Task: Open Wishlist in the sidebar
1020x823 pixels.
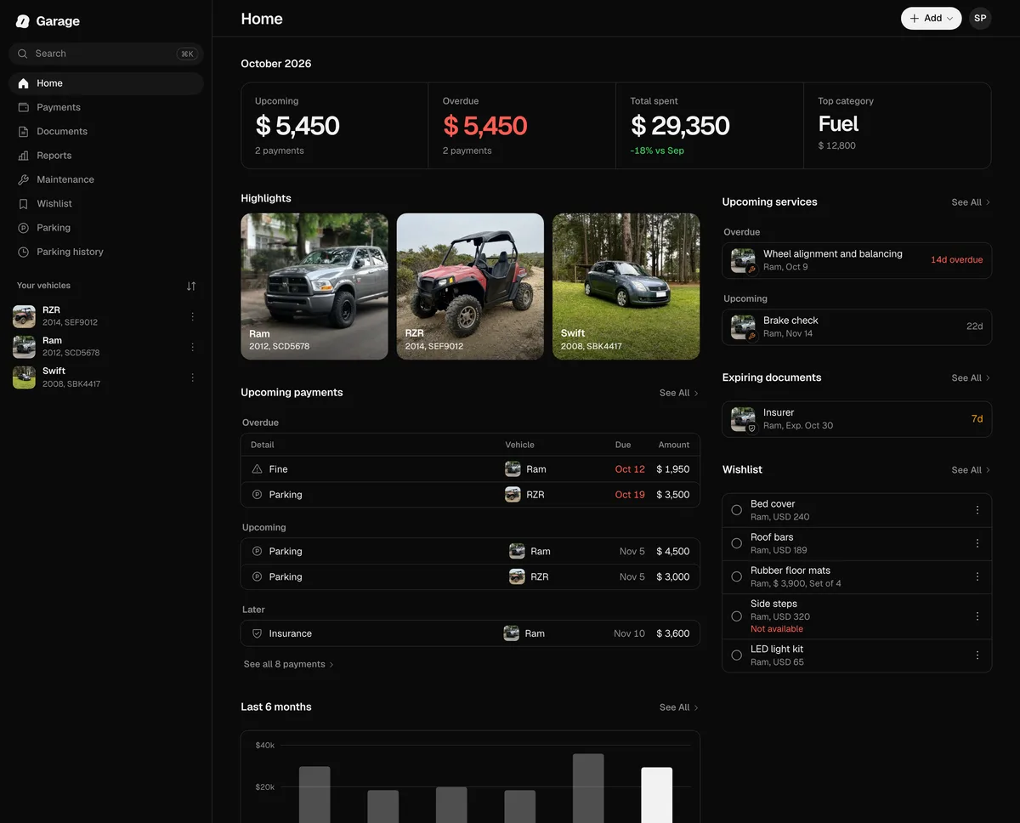Action: tap(106, 204)
